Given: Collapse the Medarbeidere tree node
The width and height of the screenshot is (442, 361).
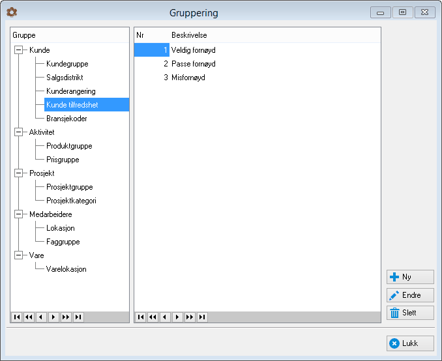Looking at the screenshot, I should click(19, 214).
